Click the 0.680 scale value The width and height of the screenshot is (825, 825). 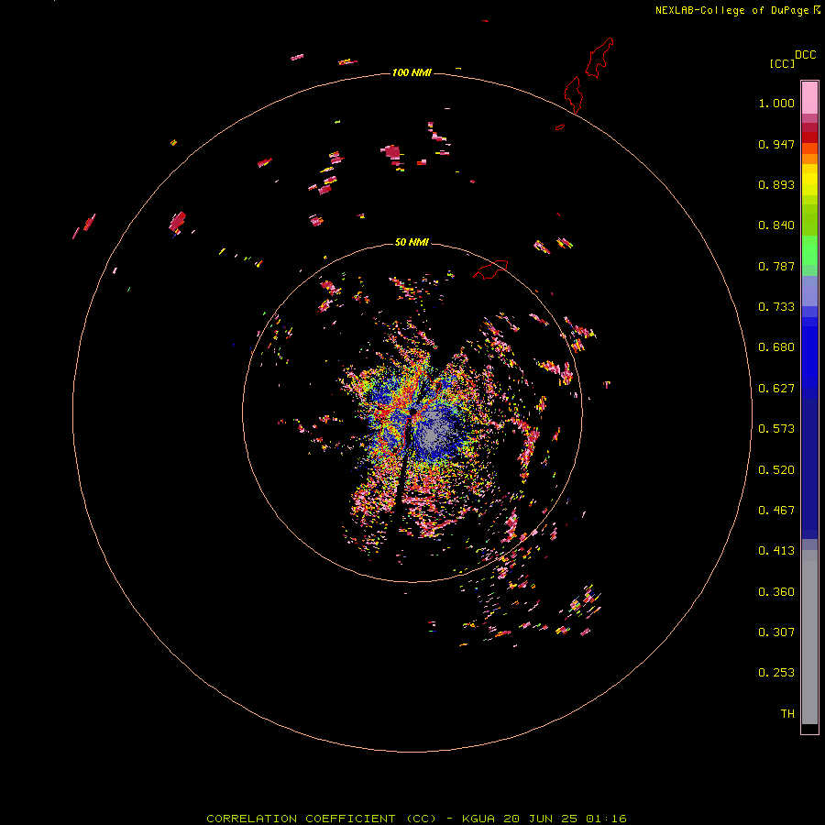click(776, 347)
